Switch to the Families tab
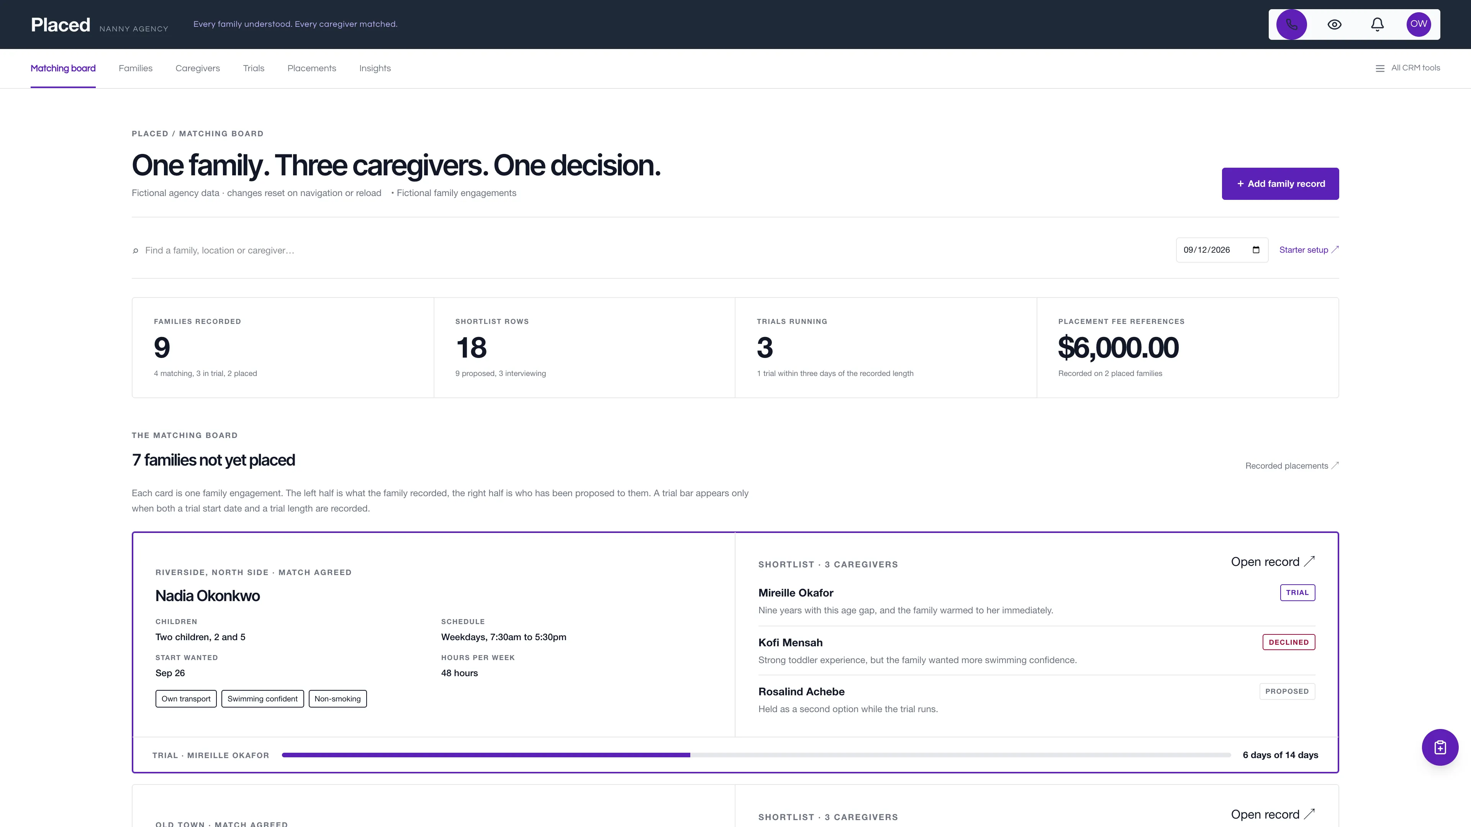Image resolution: width=1471 pixels, height=827 pixels. tap(135, 69)
